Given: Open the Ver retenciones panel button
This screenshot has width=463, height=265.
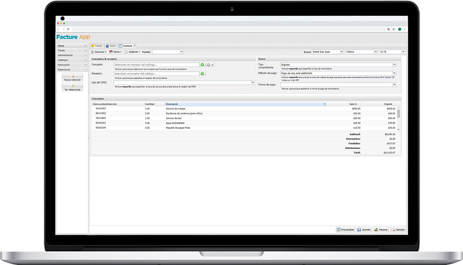Looking at the screenshot, I should tap(72, 88).
